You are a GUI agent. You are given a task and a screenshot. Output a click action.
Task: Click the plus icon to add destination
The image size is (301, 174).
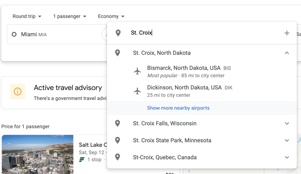click(x=287, y=33)
